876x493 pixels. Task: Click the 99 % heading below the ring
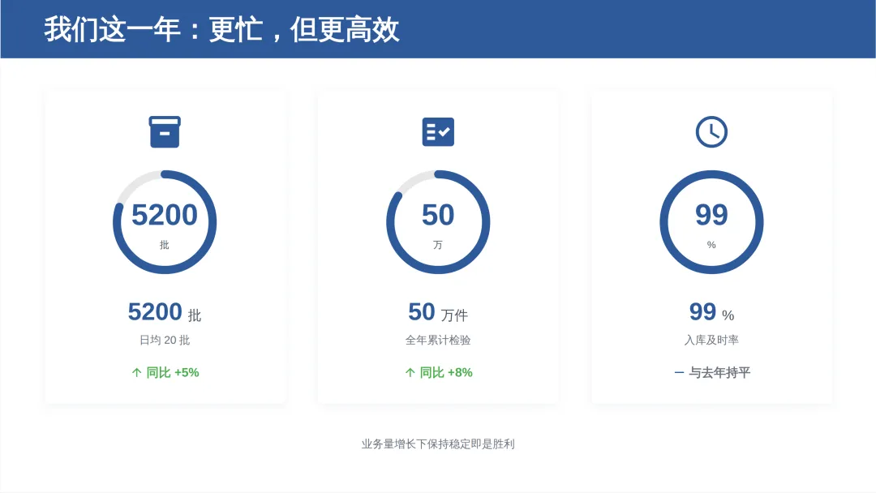point(711,312)
